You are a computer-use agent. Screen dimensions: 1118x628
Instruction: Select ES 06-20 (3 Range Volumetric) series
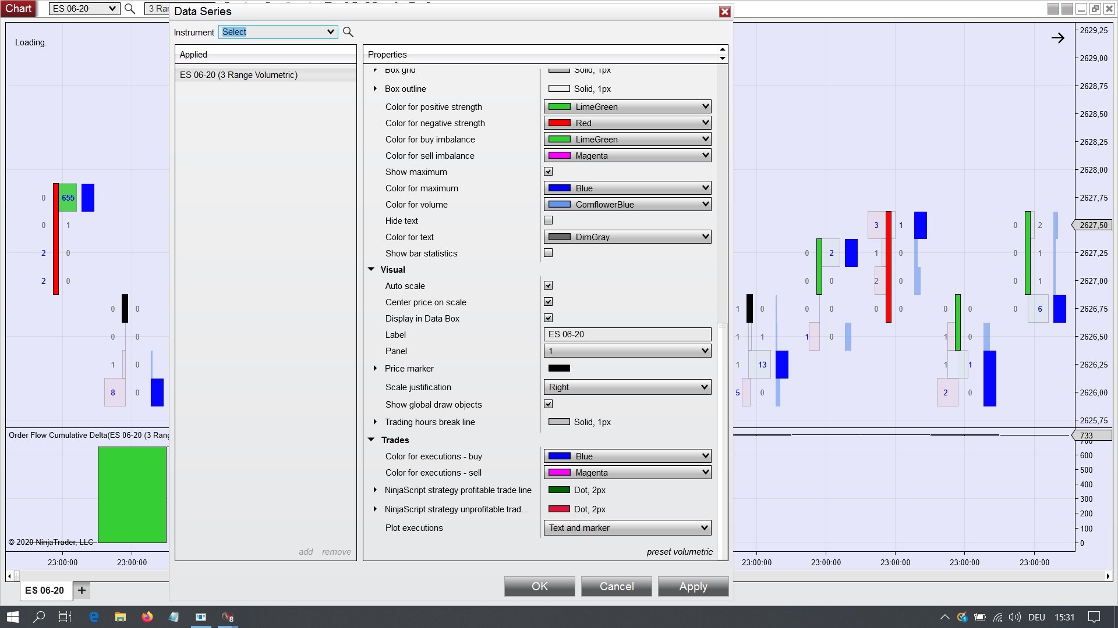click(239, 75)
